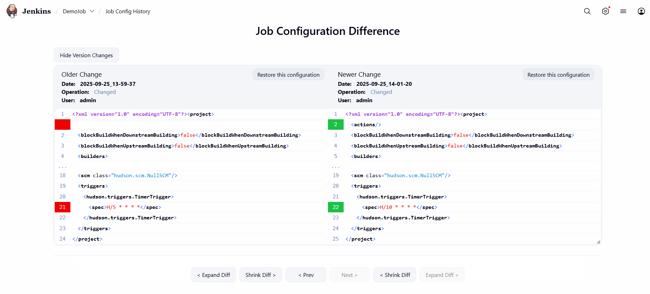The height and width of the screenshot is (294, 650).
Task: Click the green line 2 marker
Action: [336, 125]
